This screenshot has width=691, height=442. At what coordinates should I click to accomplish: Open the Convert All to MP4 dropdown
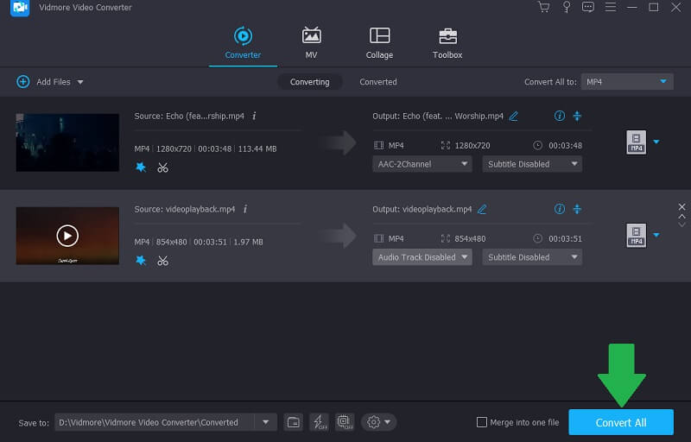click(x=626, y=81)
